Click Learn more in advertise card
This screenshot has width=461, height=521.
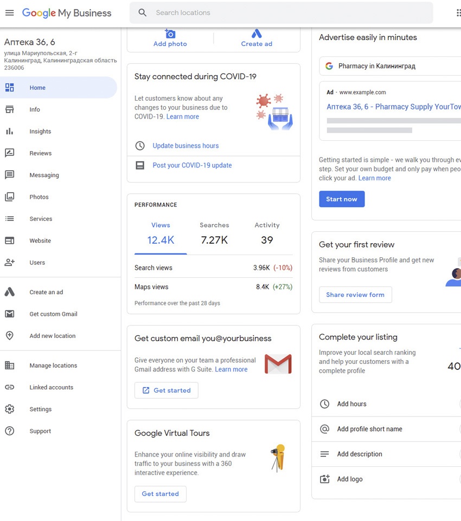click(x=374, y=178)
